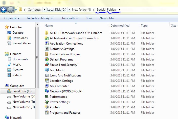Sort files by Date modified column

pos(120,26)
